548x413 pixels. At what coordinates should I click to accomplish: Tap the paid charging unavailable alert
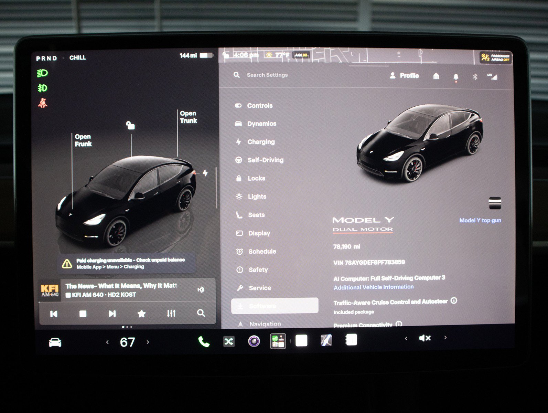[x=126, y=263]
